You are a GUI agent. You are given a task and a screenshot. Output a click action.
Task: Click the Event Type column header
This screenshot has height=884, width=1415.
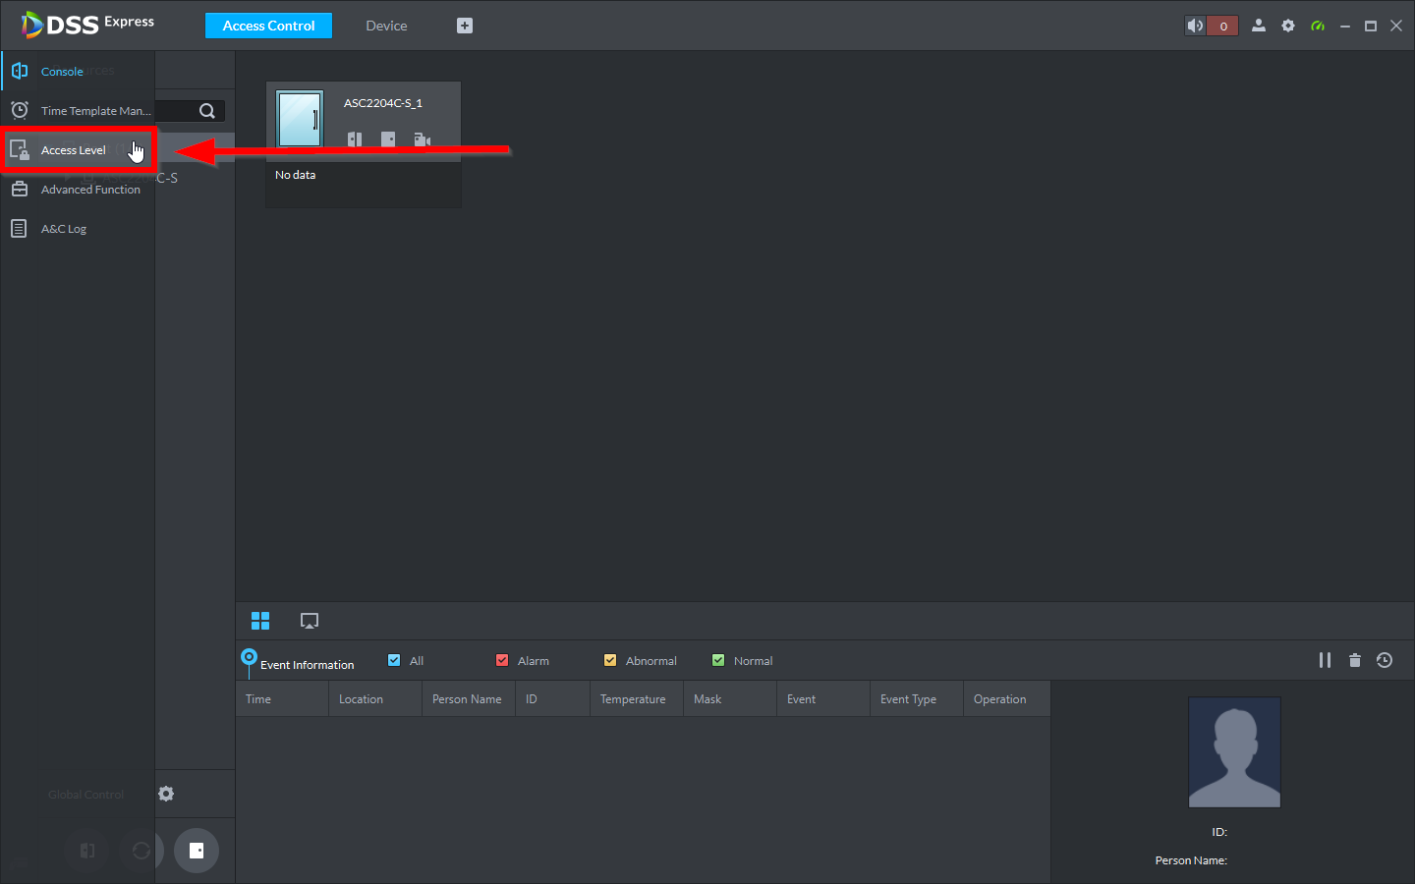[917, 699]
